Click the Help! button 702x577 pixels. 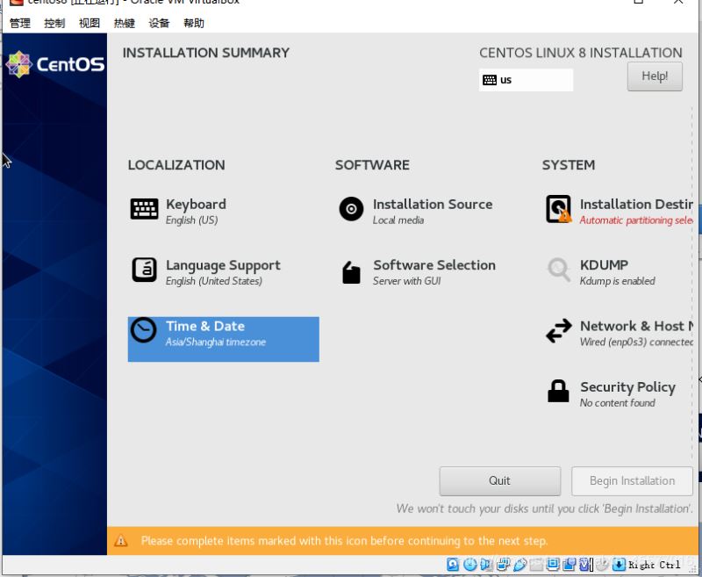(655, 76)
